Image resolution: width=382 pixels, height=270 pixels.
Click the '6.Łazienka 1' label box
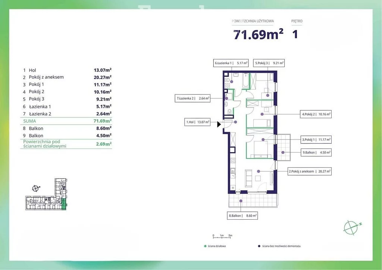pyautogui.click(x=231, y=63)
